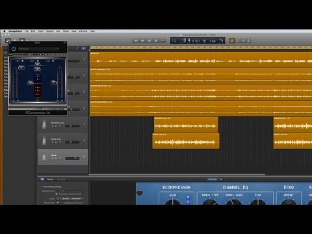This screenshot has width=312, height=234.
Task: Click the Rewind transport button
Action: [x=136, y=41]
